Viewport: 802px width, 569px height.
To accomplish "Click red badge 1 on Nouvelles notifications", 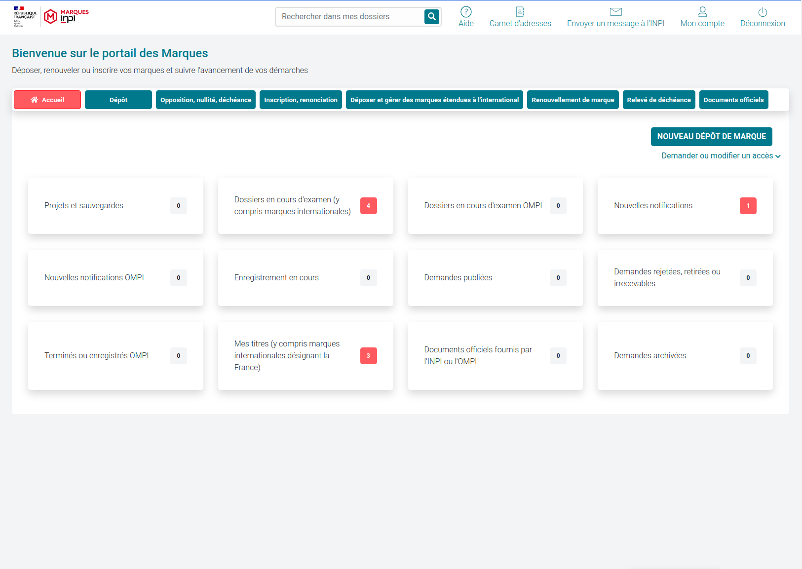I will [748, 206].
